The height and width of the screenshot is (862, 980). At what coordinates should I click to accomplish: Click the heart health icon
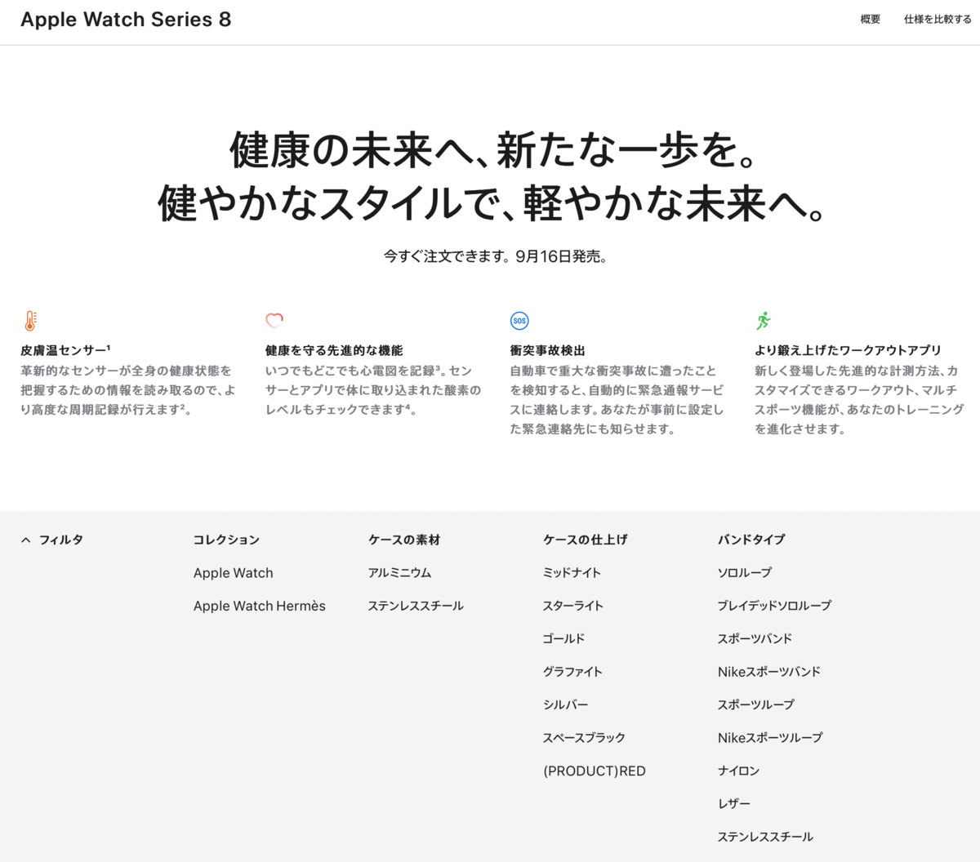tap(274, 320)
